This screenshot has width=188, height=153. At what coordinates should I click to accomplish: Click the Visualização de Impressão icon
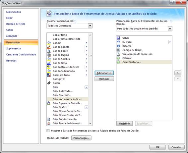click(118, 54)
